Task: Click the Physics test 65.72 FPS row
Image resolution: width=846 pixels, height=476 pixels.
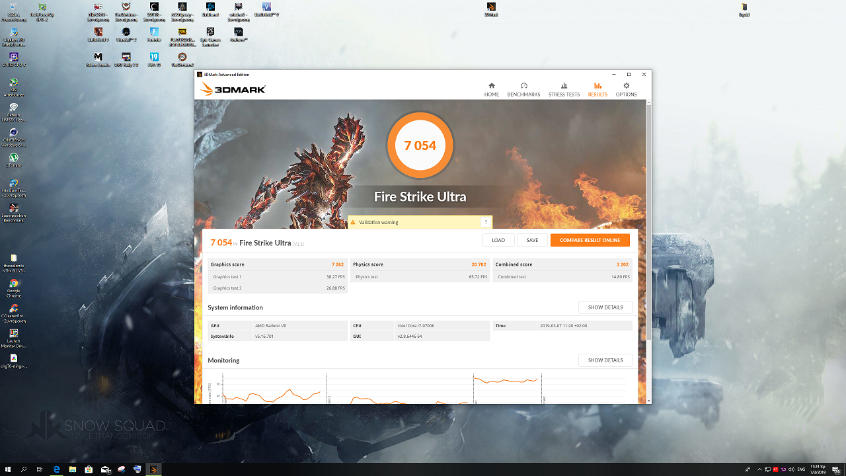Action: coord(420,277)
